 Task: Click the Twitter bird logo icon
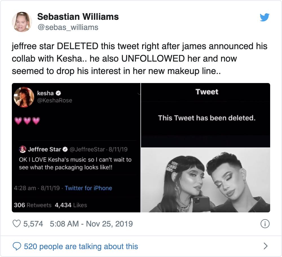(264, 18)
